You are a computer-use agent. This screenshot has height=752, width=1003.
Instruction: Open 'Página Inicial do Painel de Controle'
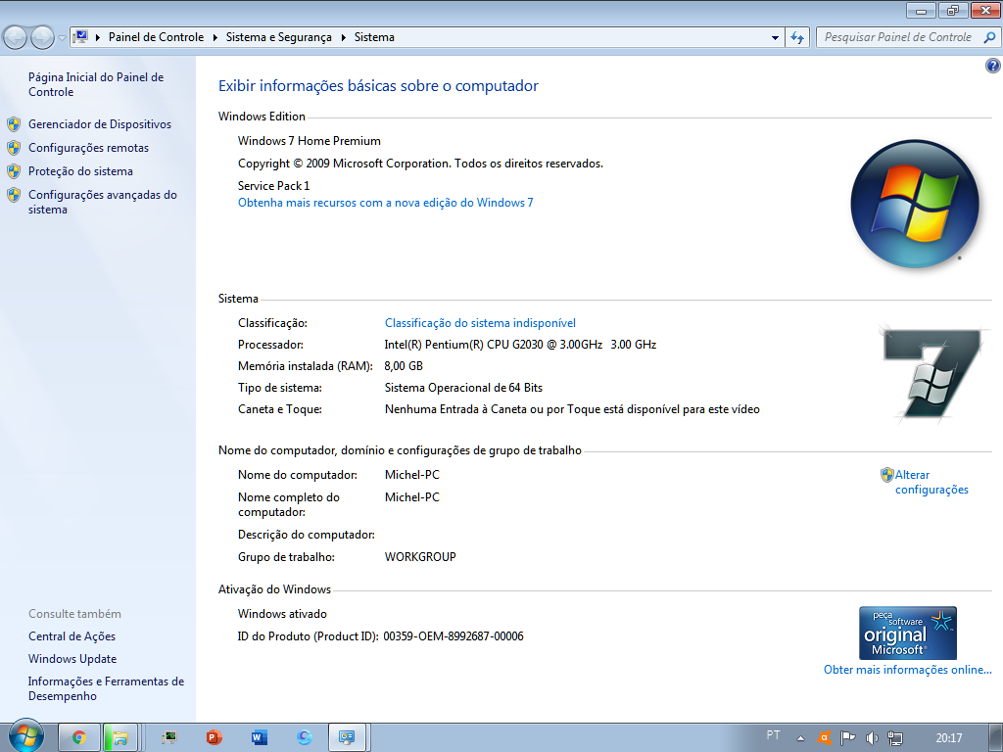(96, 84)
